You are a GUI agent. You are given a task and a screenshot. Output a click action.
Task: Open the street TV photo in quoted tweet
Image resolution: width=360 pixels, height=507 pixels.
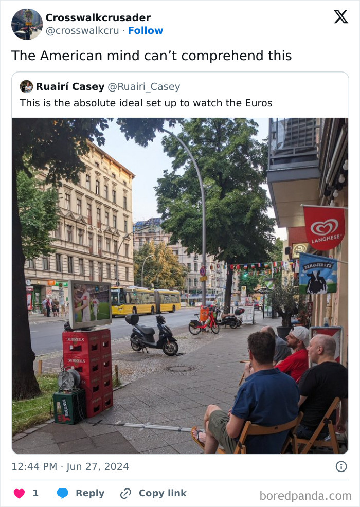tap(180, 286)
